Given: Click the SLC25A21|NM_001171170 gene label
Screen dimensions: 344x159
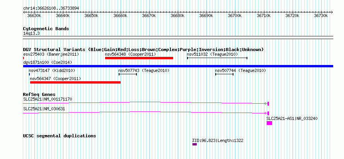Looking at the screenshot, I should tap(48, 99).
